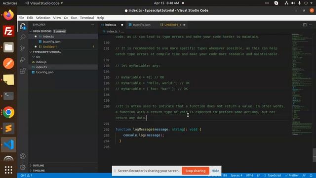The height and width of the screenshot is (178, 316).
Task: Click the errors and warnings status indicator
Action: [x=26, y=176]
